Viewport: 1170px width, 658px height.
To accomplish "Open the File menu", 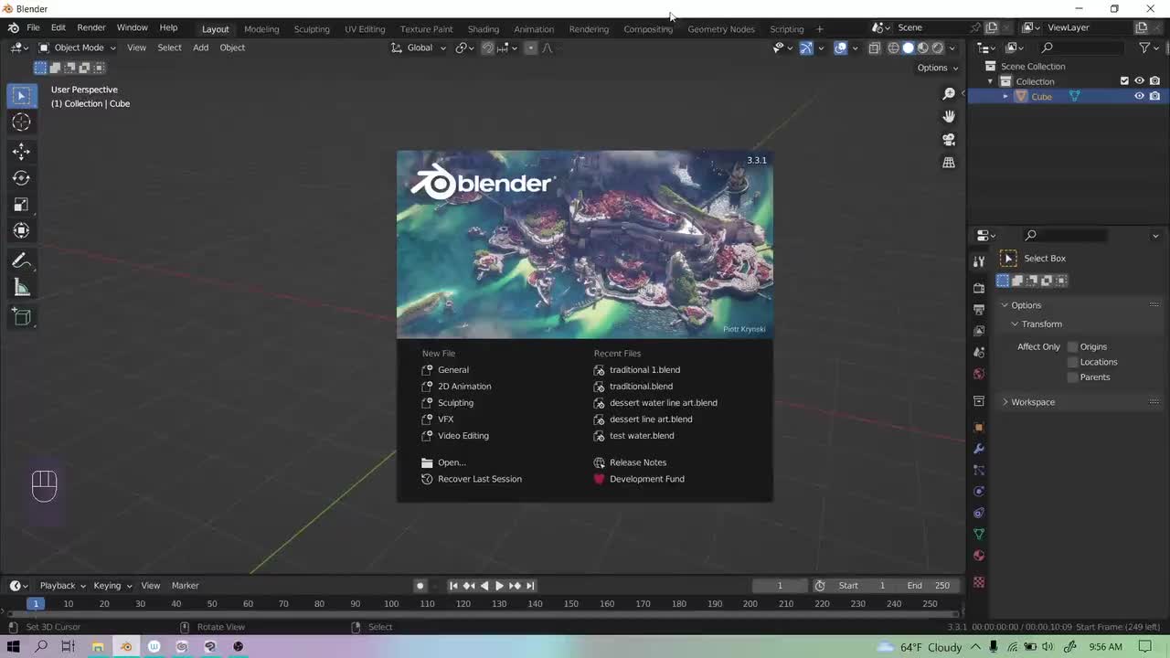I will pyautogui.click(x=33, y=28).
